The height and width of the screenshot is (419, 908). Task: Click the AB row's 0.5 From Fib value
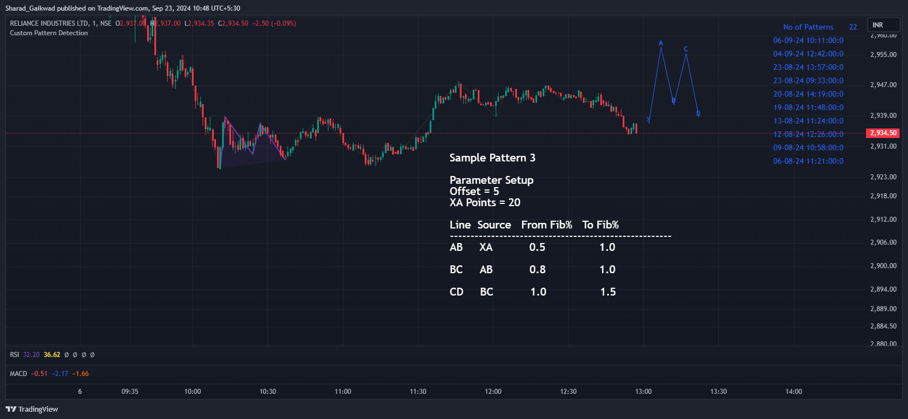pos(537,247)
